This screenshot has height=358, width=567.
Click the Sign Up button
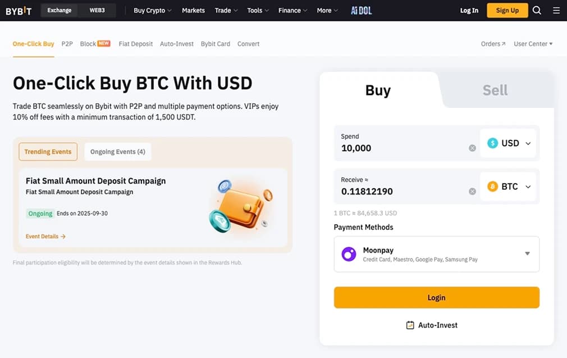click(506, 10)
